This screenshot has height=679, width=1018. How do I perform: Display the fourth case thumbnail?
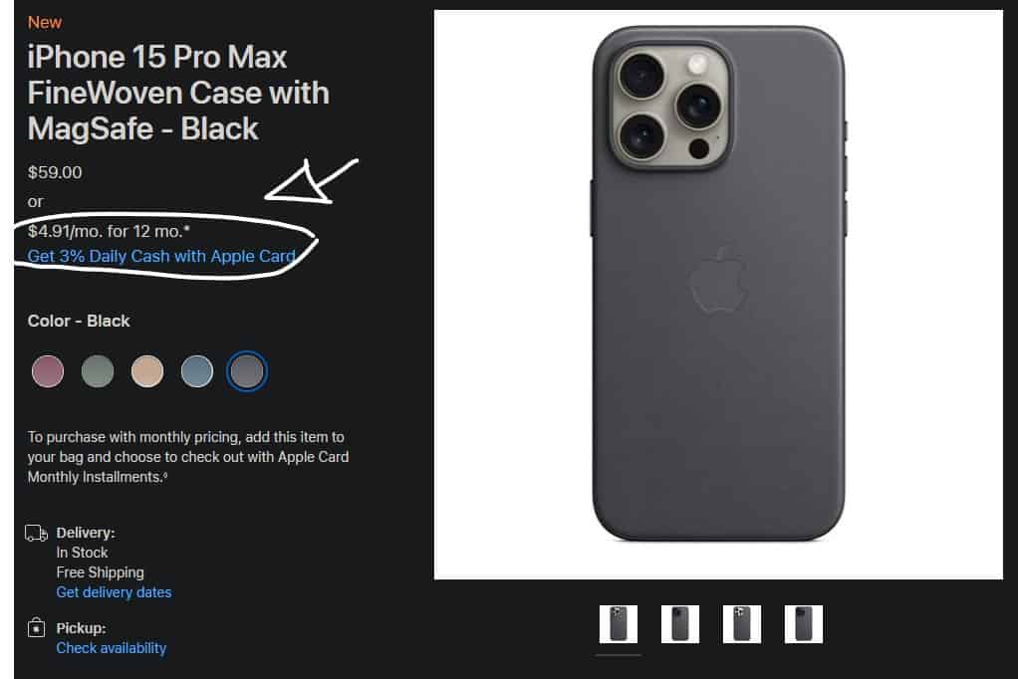pyautogui.click(x=803, y=624)
